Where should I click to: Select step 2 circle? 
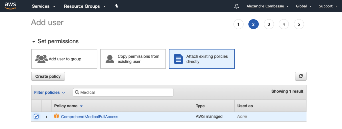(x=253, y=24)
